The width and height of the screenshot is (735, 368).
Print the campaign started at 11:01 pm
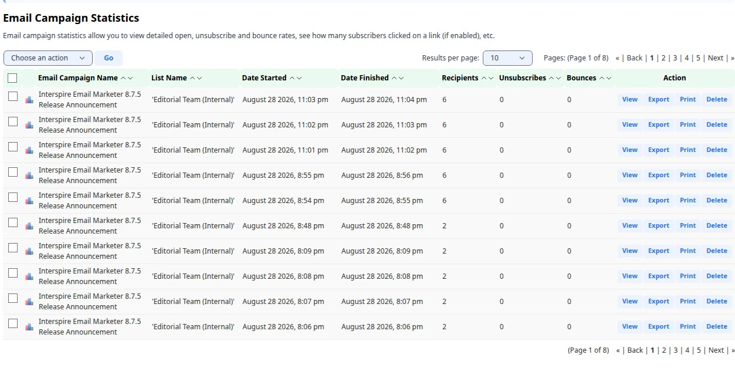688,150
